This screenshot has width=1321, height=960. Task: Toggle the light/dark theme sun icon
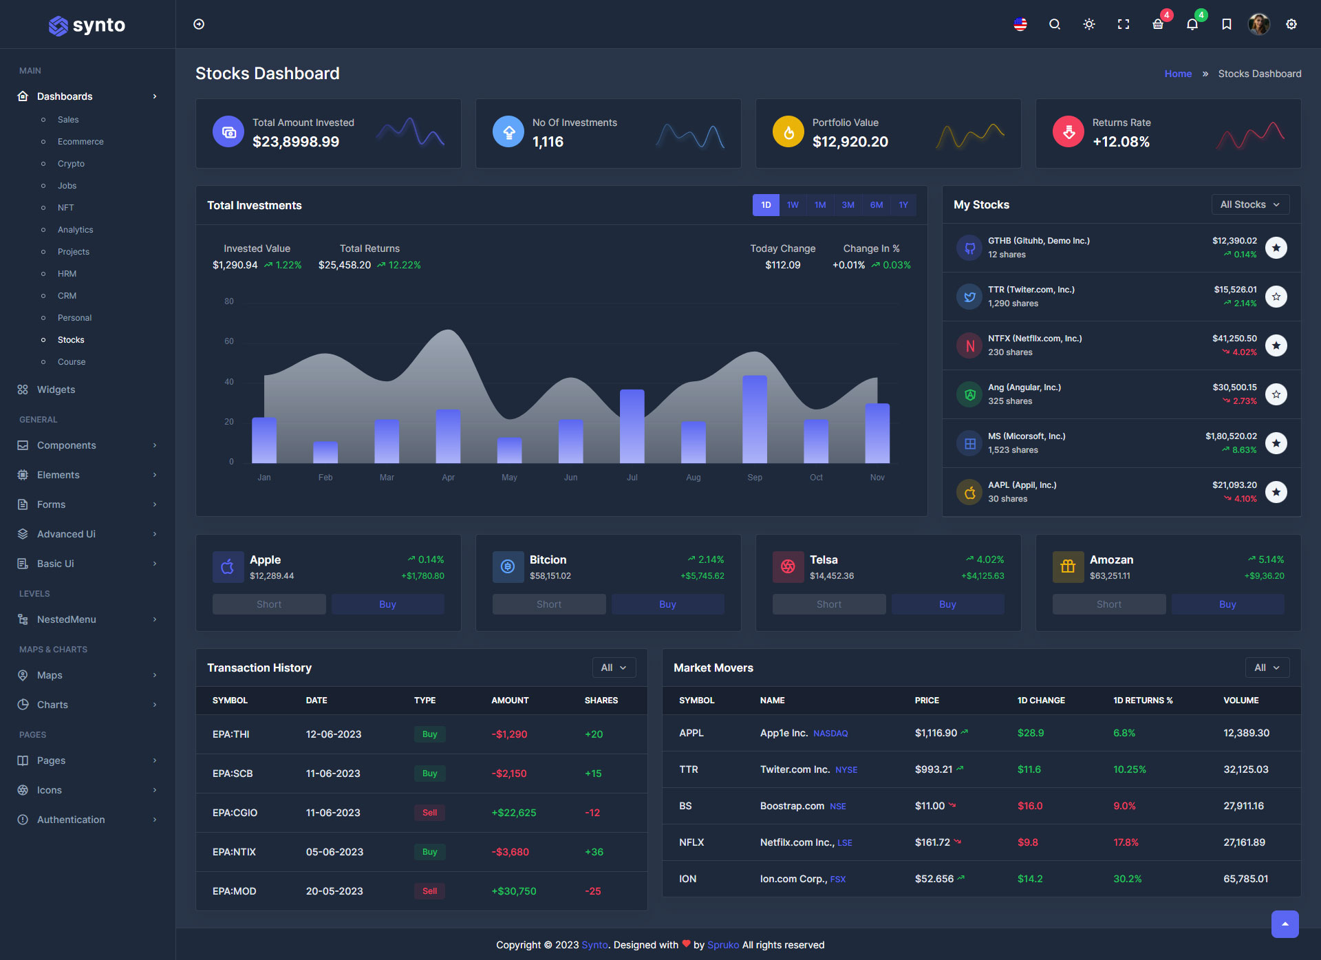click(x=1089, y=24)
